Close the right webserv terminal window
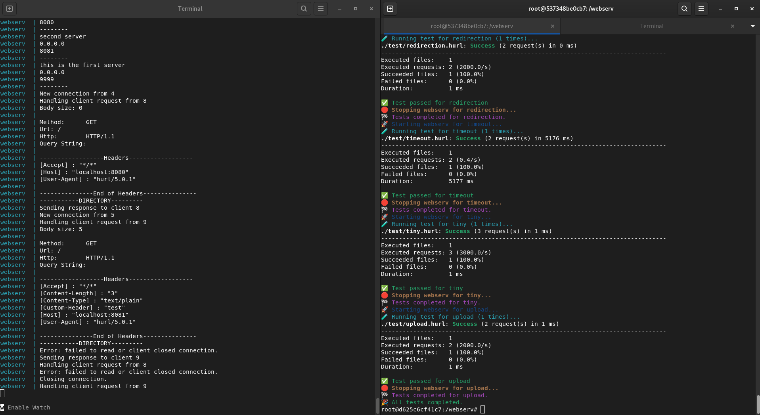Image resolution: width=760 pixels, height=415 pixels. pyautogui.click(x=752, y=9)
